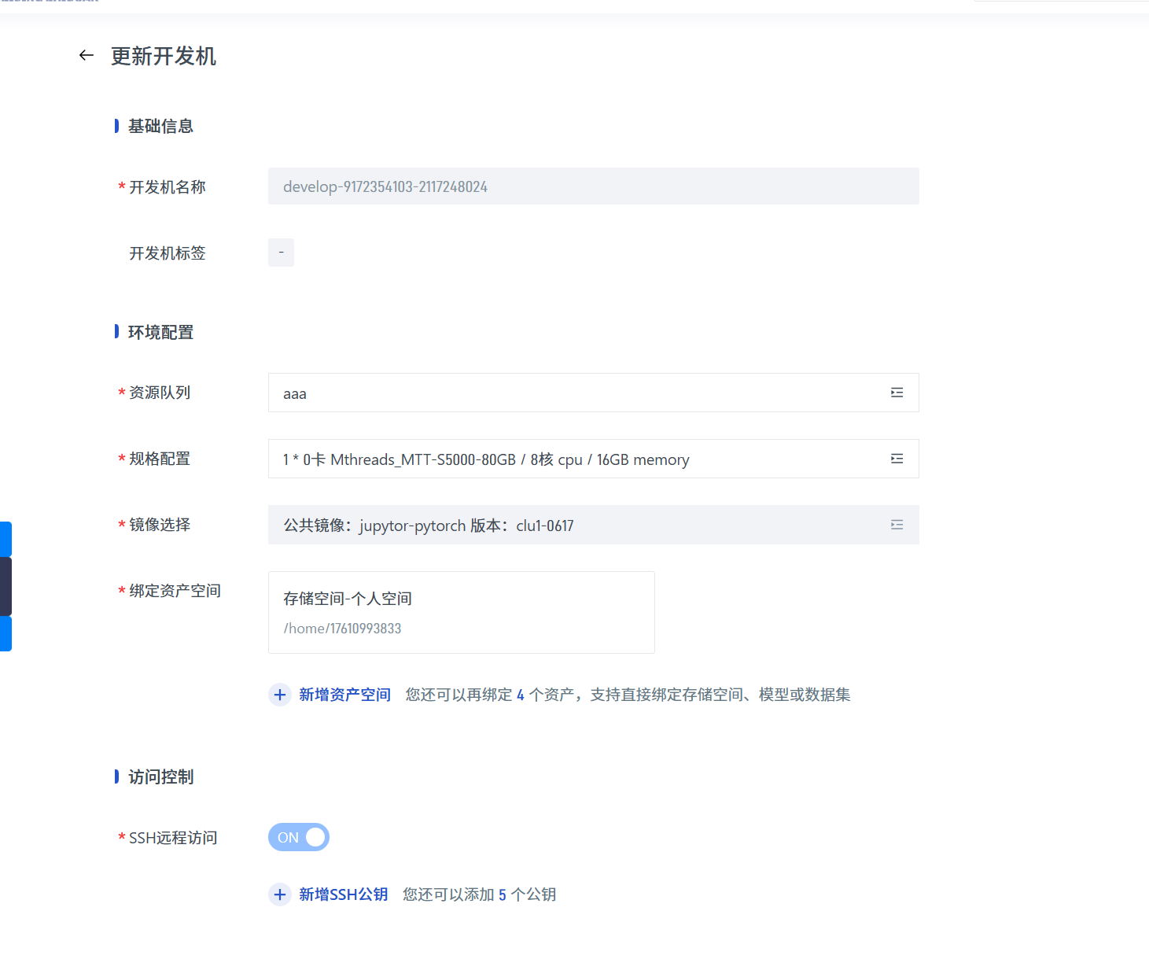Open the 资源队列 dropdown showing aaa

click(593, 393)
